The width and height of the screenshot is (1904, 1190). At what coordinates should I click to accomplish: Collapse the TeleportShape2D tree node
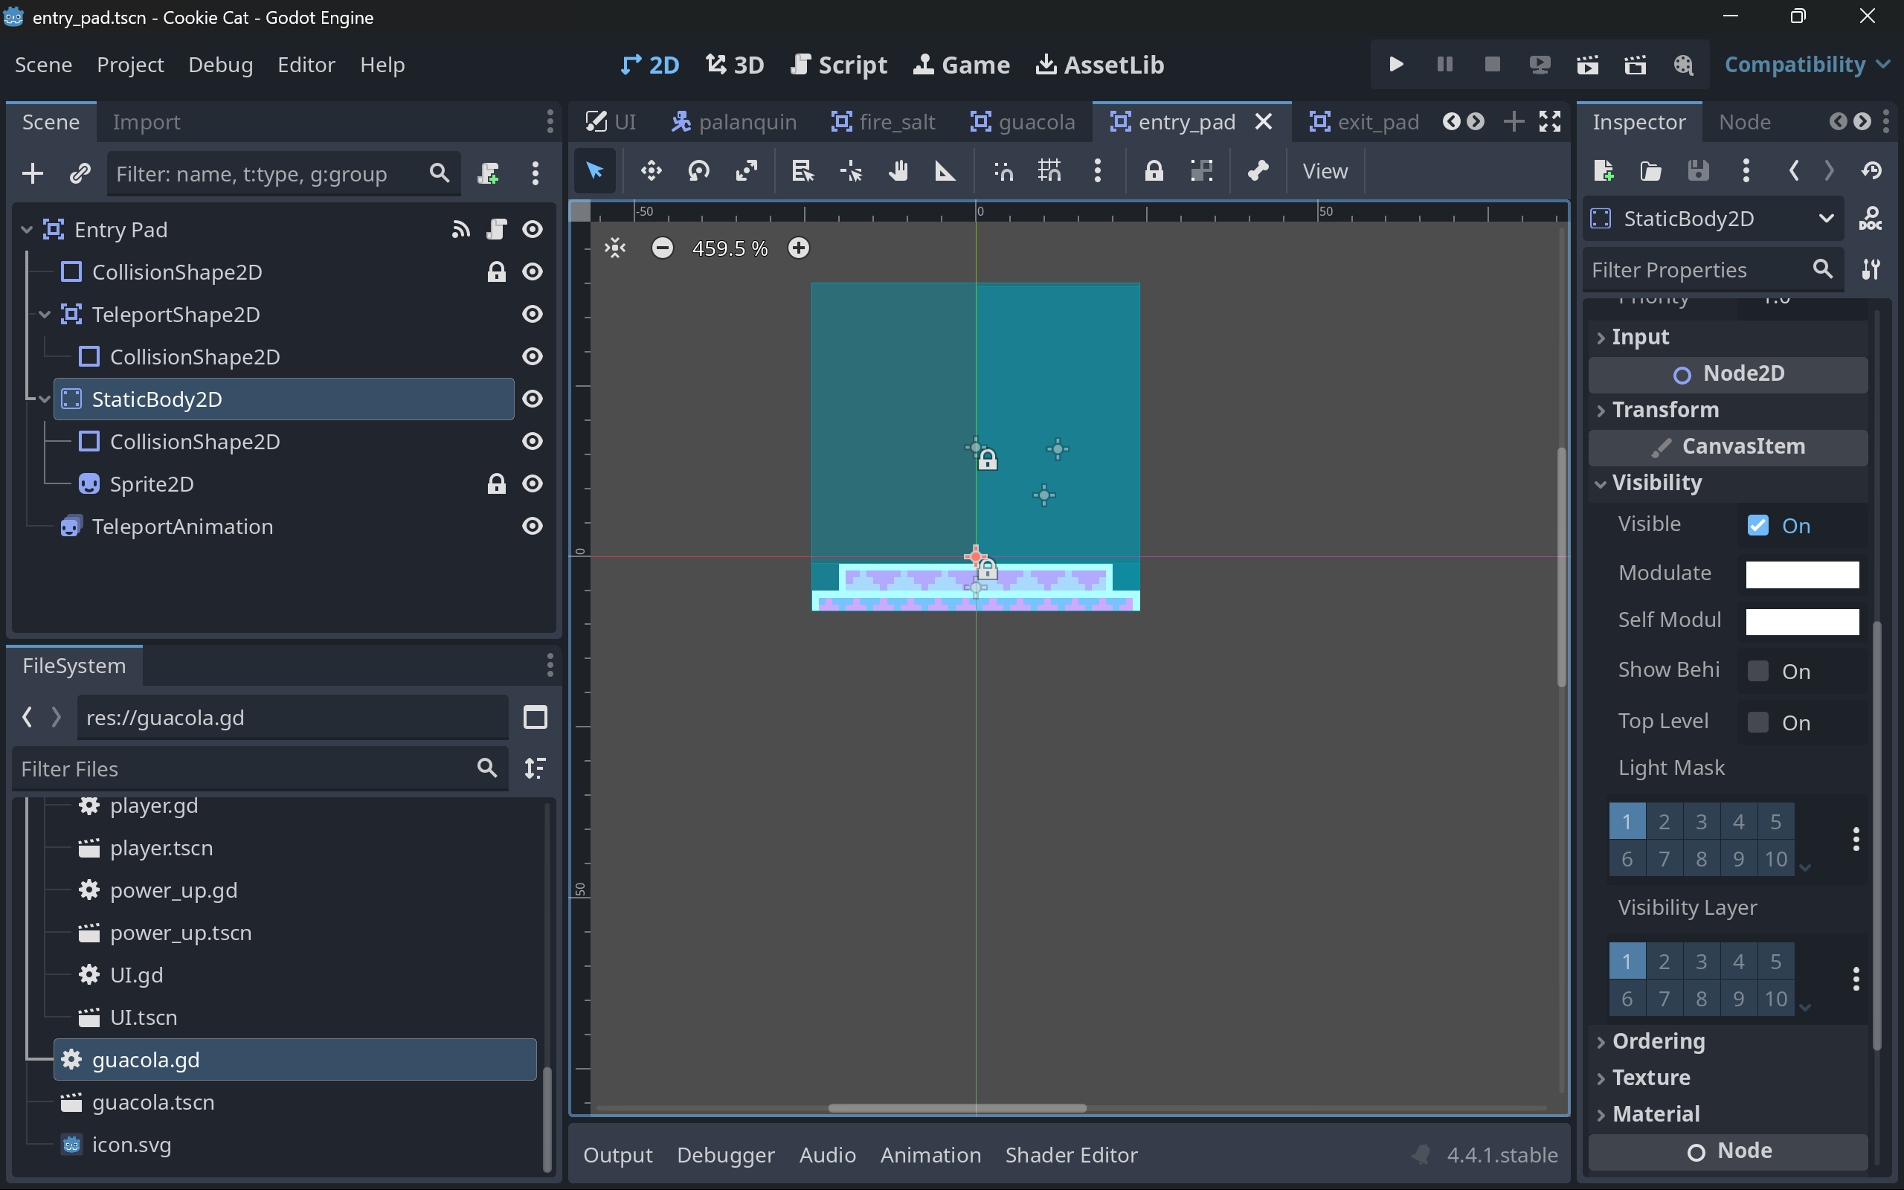click(x=45, y=314)
